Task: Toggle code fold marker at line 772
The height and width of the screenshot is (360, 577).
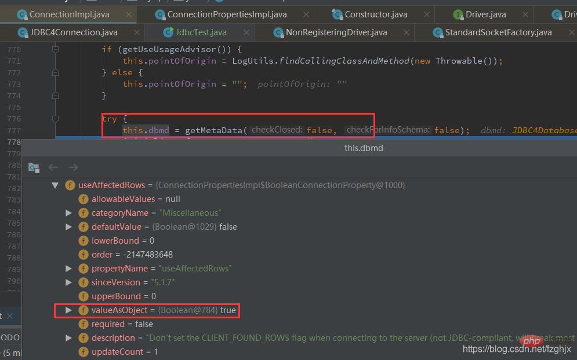Action: pyautogui.click(x=56, y=73)
